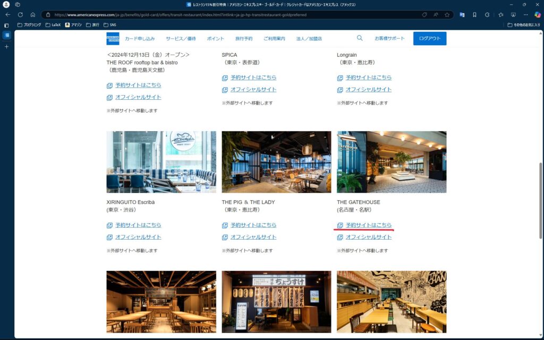Open the browser home page
This screenshot has width=544, height=340.
click(33, 14)
